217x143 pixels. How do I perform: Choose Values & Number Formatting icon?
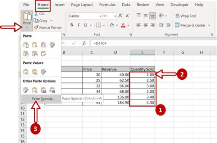click(x=35, y=72)
